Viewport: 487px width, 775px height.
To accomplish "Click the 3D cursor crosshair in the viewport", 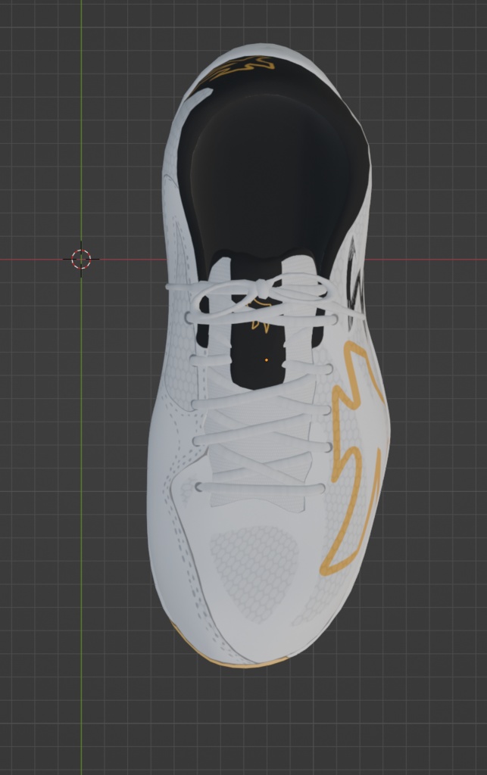I will pyautogui.click(x=81, y=259).
